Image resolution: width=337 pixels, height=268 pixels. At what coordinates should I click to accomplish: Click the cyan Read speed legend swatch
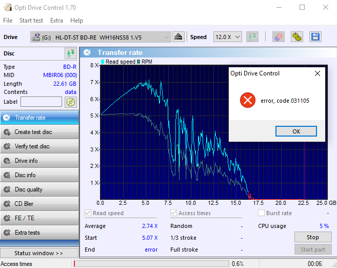[x=103, y=62]
